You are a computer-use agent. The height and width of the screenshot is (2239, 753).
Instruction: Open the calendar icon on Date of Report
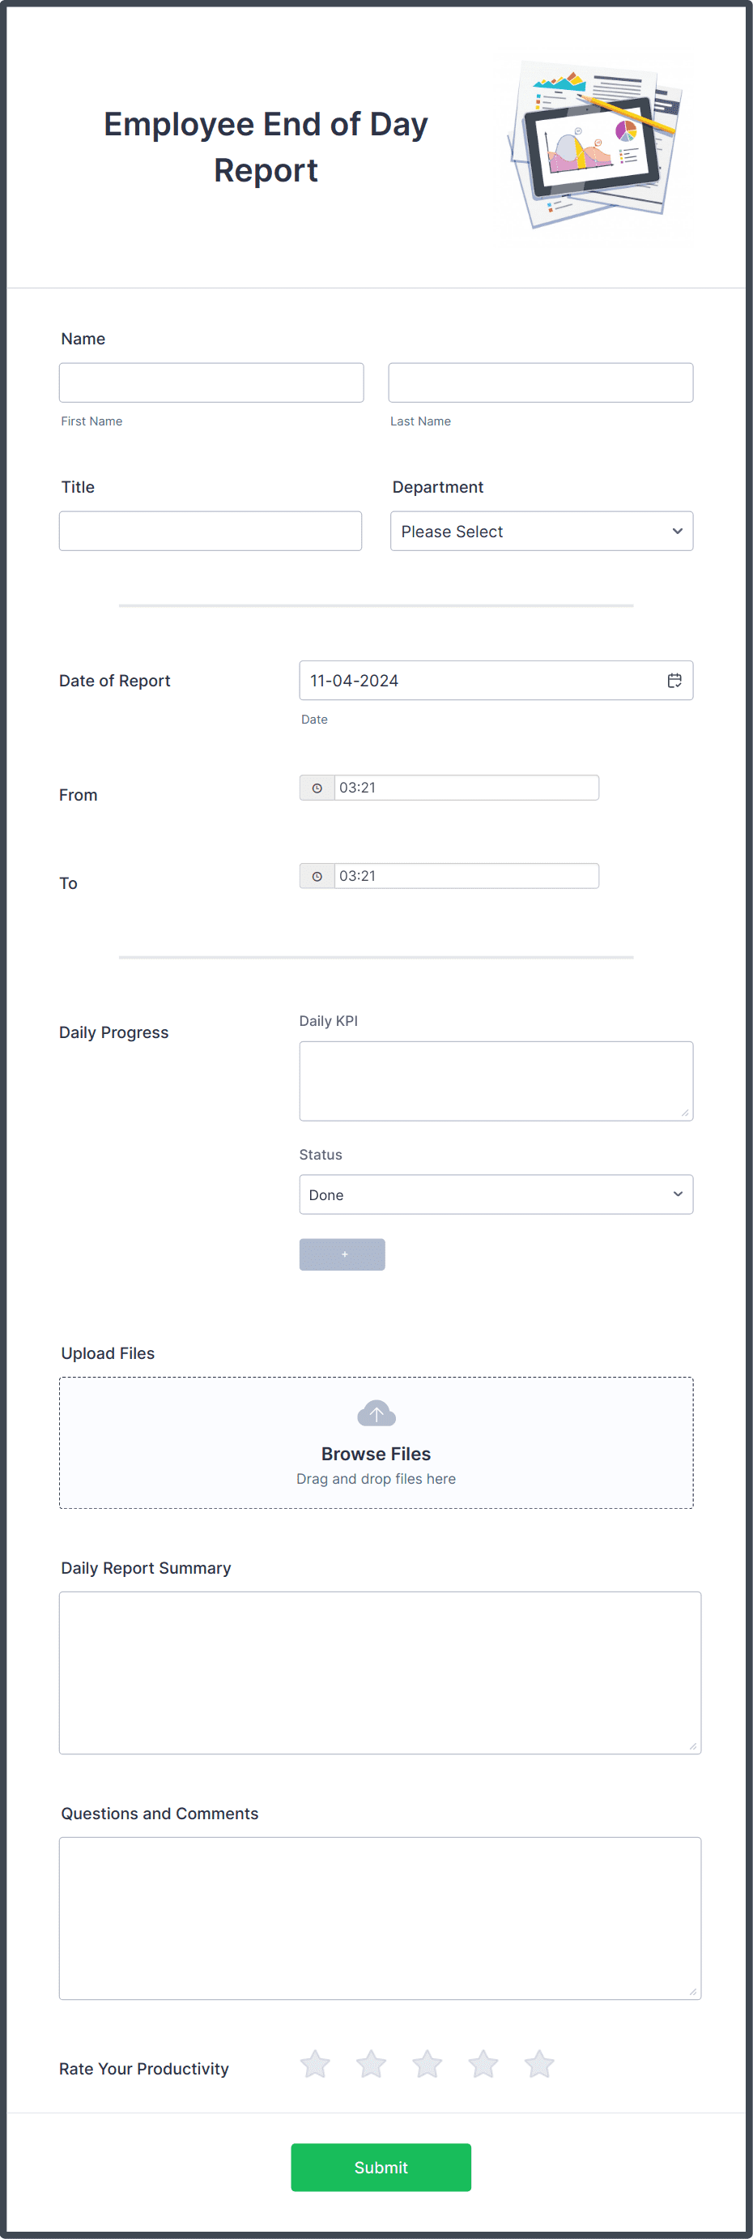(x=676, y=681)
